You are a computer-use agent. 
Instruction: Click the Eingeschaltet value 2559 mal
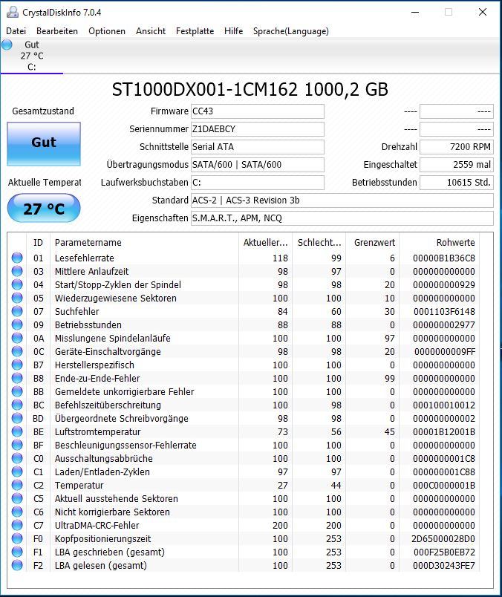pos(457,165)
